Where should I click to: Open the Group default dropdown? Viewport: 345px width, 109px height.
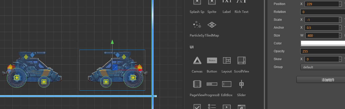coord(323,67)
